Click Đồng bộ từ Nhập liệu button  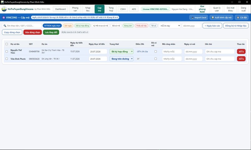[x=236, y=26]
